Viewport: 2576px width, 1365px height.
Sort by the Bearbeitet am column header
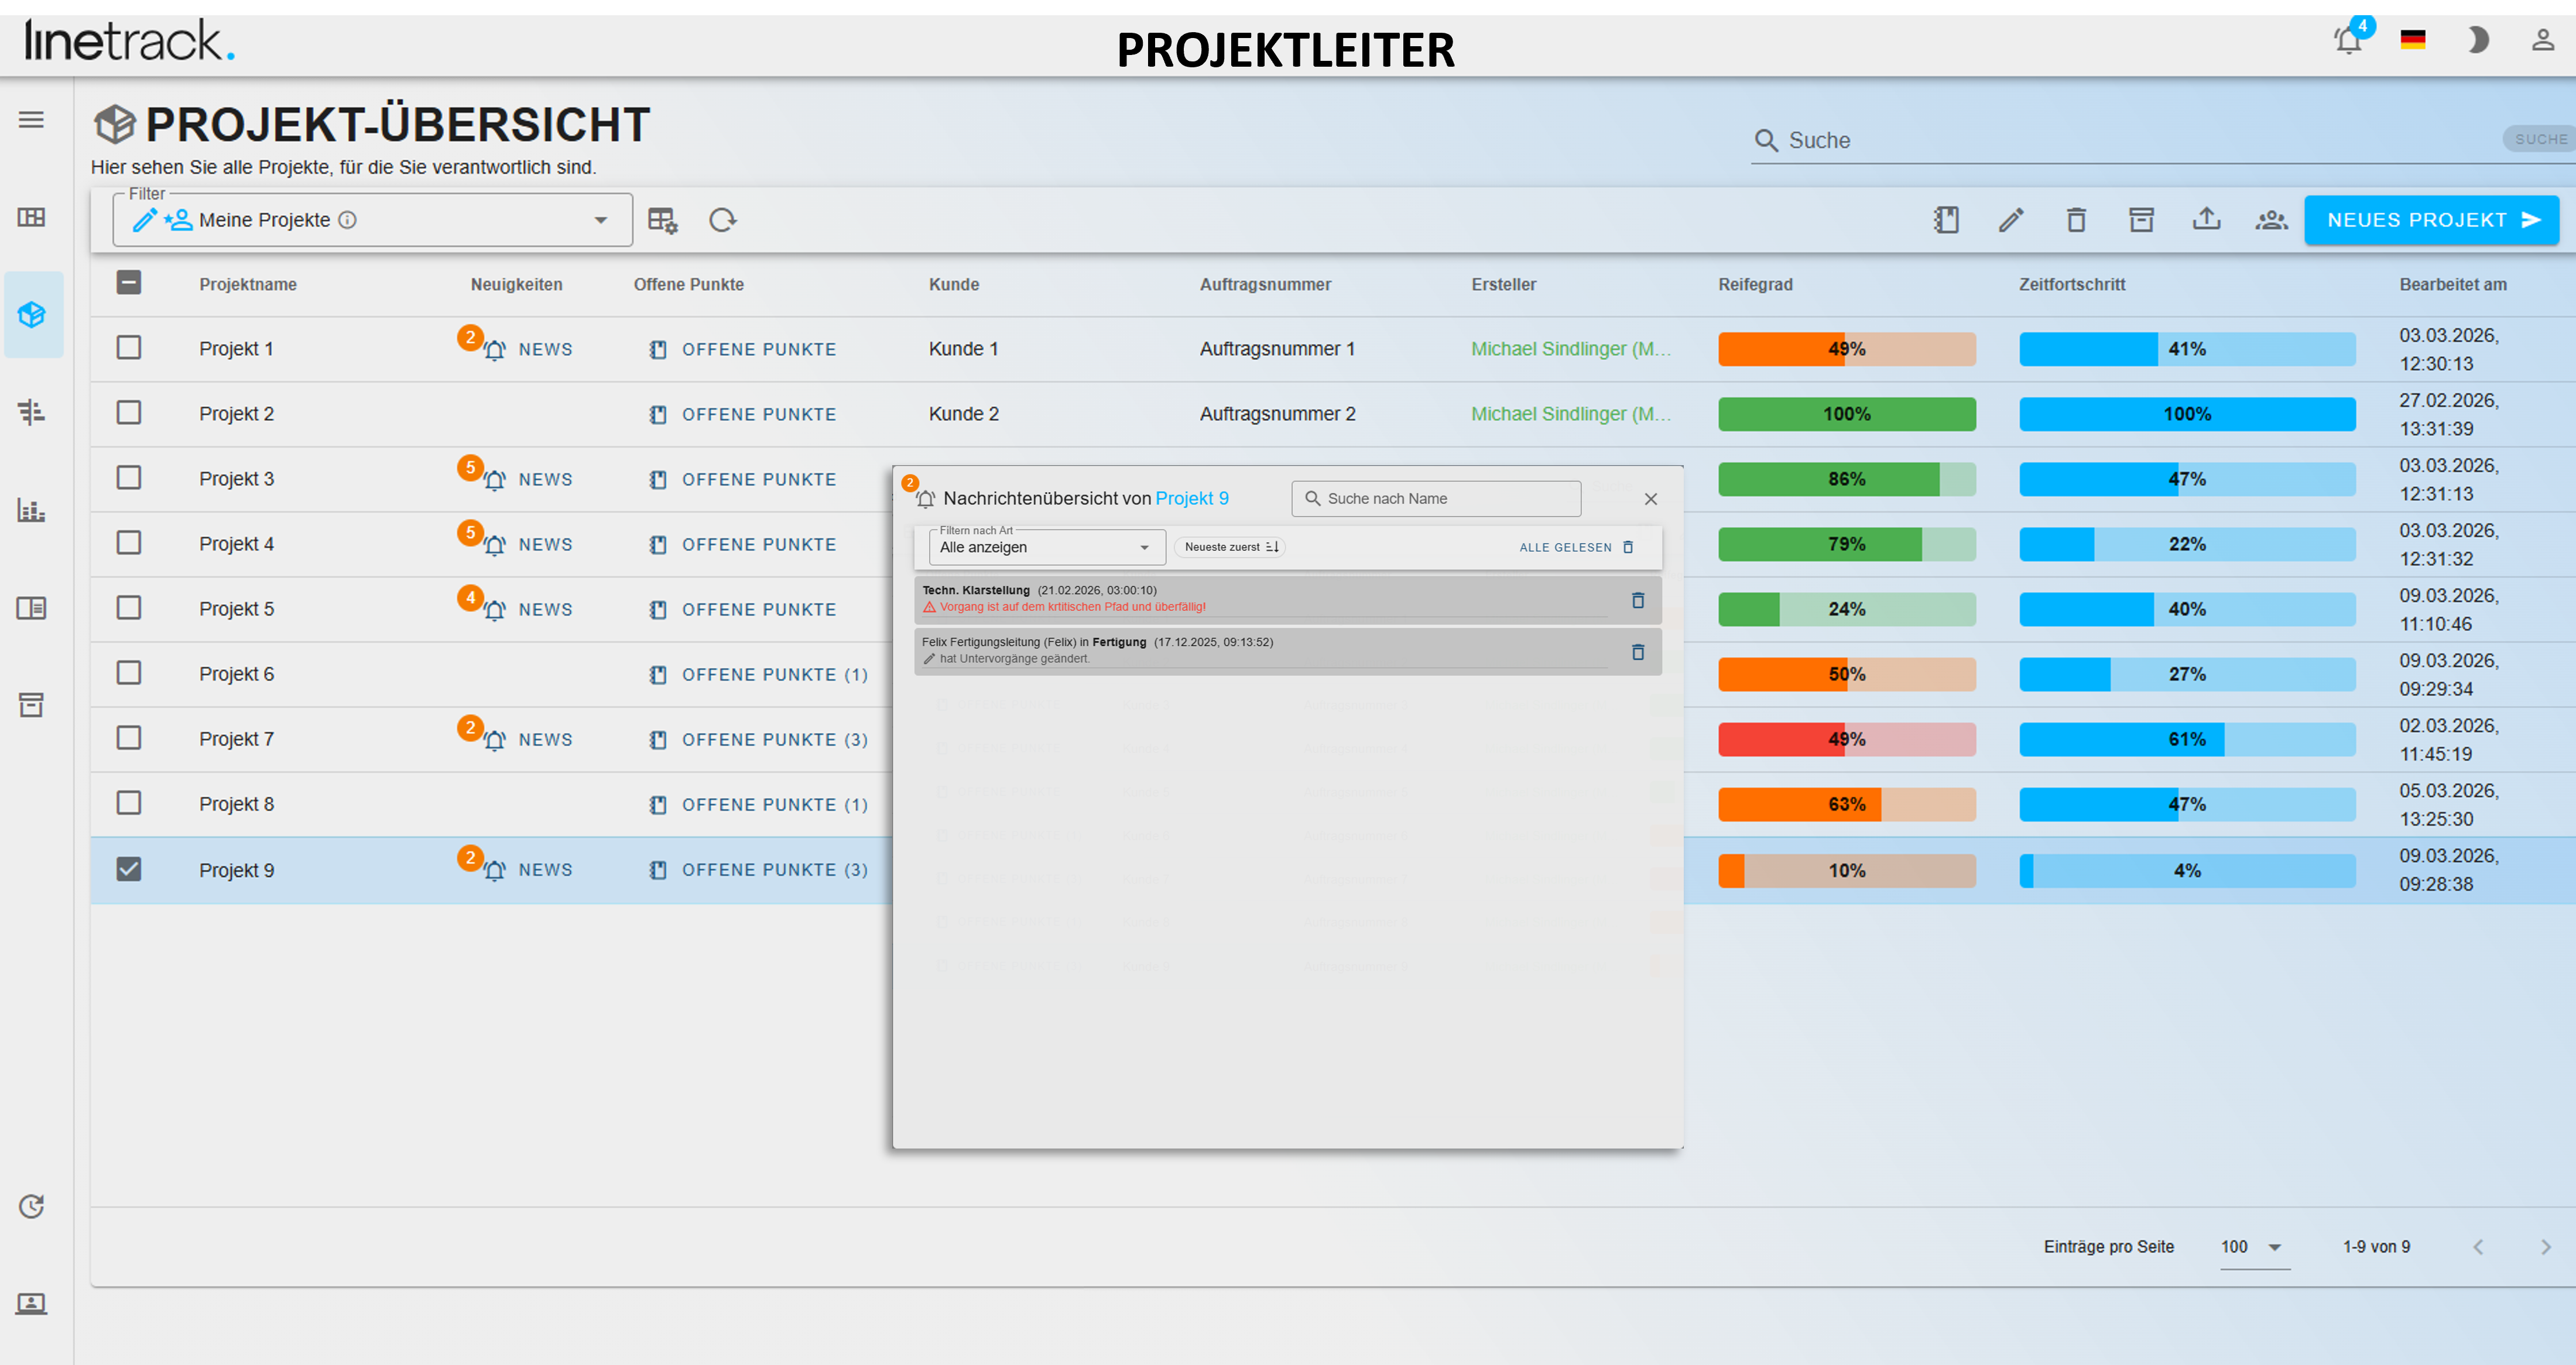[2452, 285]
